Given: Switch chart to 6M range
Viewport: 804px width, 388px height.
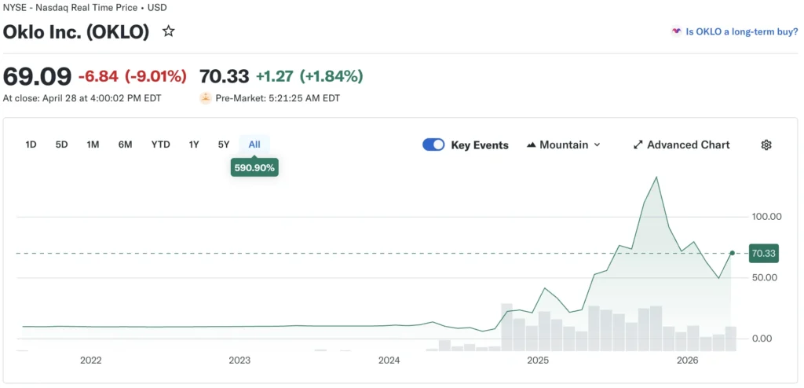Looking at the screenshot, I should [x=125, y=145].
